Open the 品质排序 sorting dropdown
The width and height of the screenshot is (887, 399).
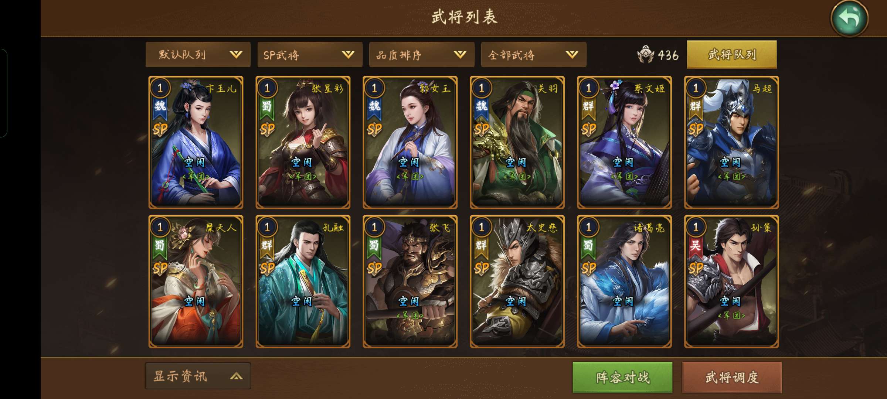click(x=422, y=55)
